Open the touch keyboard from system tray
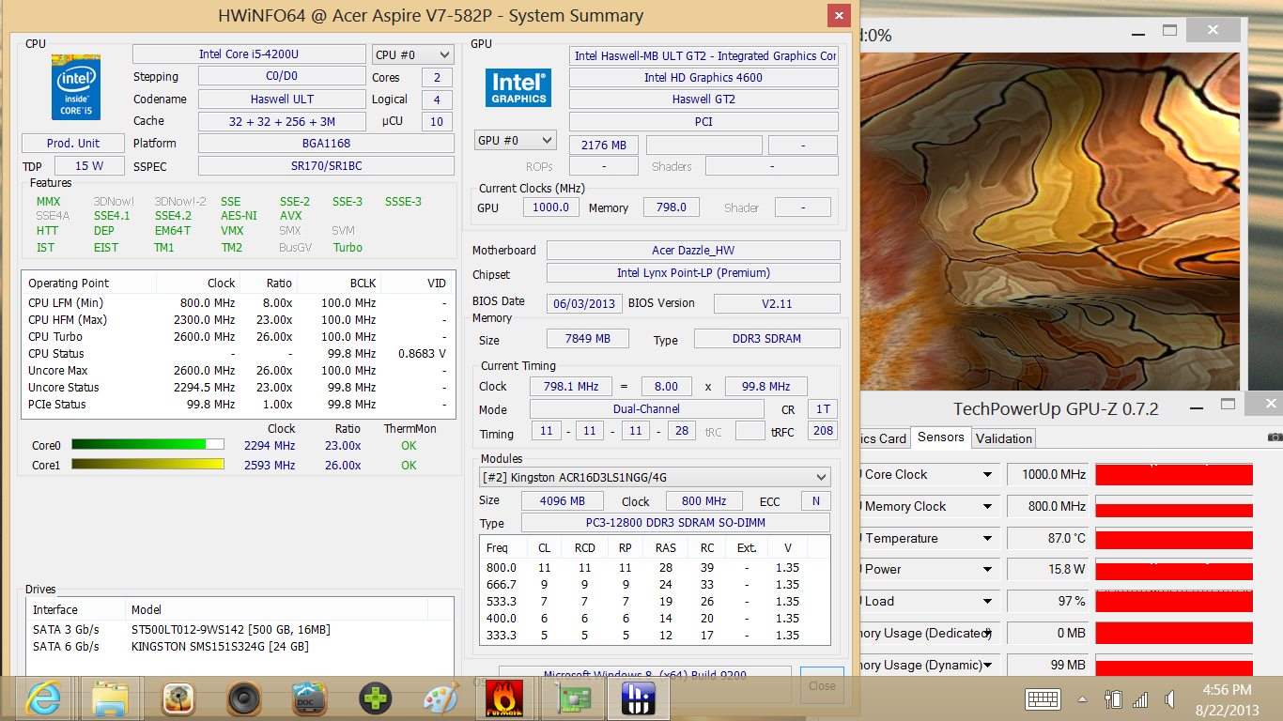 click(x=1043, y=699)
